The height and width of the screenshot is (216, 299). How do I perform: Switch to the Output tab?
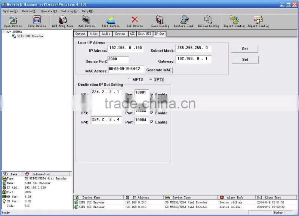[80, 34]
